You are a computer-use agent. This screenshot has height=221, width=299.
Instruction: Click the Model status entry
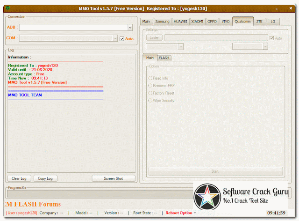click(84, 213)
